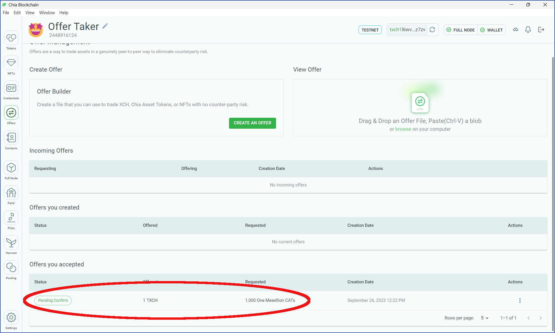Click the Offer Taker emoji avatar
The image size is (555, 333).
click(x=36, y=30)
